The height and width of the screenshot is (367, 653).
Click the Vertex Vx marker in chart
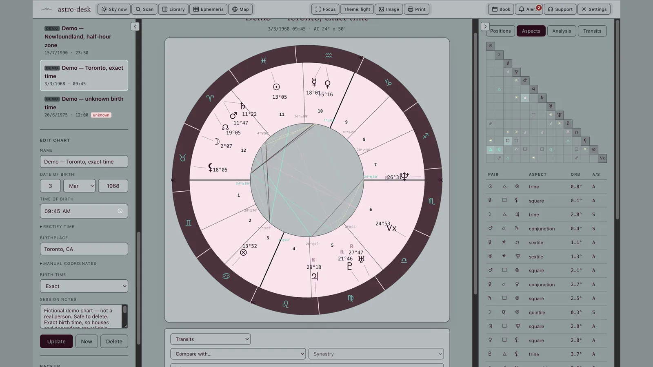click(391, 228)
